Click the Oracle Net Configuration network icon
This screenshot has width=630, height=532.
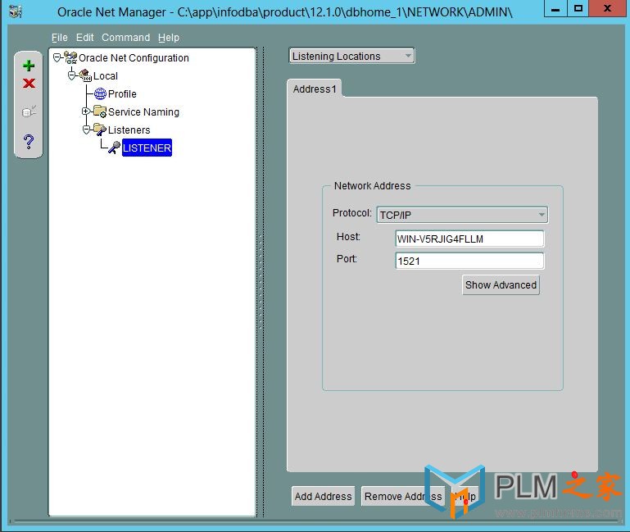[70, 58]
